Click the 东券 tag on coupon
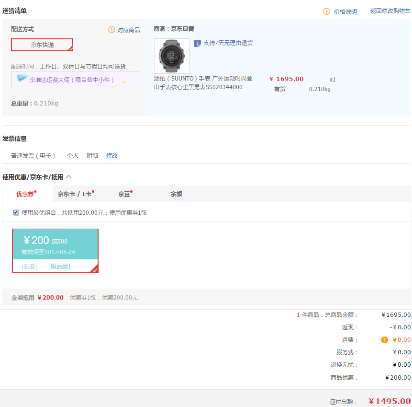The image size is (412, 407). click(x=30, y=267)
